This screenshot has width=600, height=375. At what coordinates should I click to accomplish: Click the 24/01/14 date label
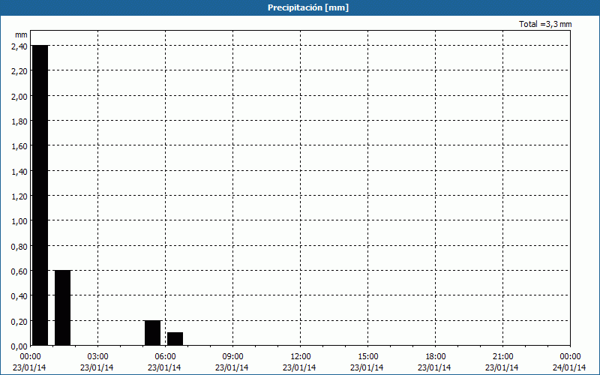point(569,367)
